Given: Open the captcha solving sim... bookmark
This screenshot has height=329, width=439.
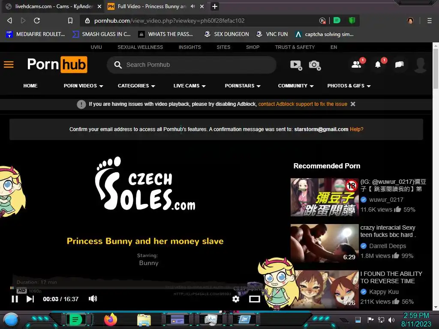Looking at the screenshot, I should click(x=325, y=34).
